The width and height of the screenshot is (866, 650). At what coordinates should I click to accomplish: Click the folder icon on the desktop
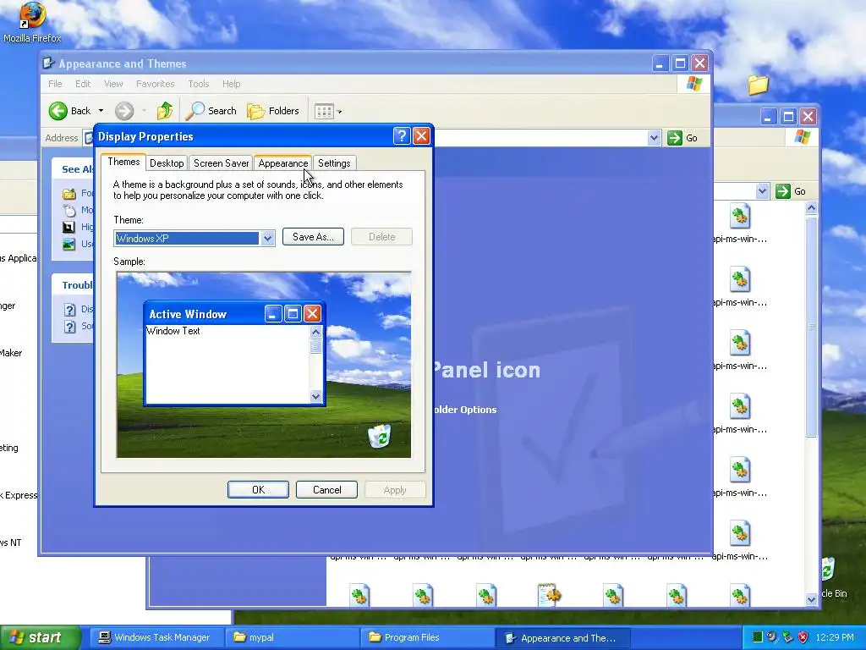759,85
